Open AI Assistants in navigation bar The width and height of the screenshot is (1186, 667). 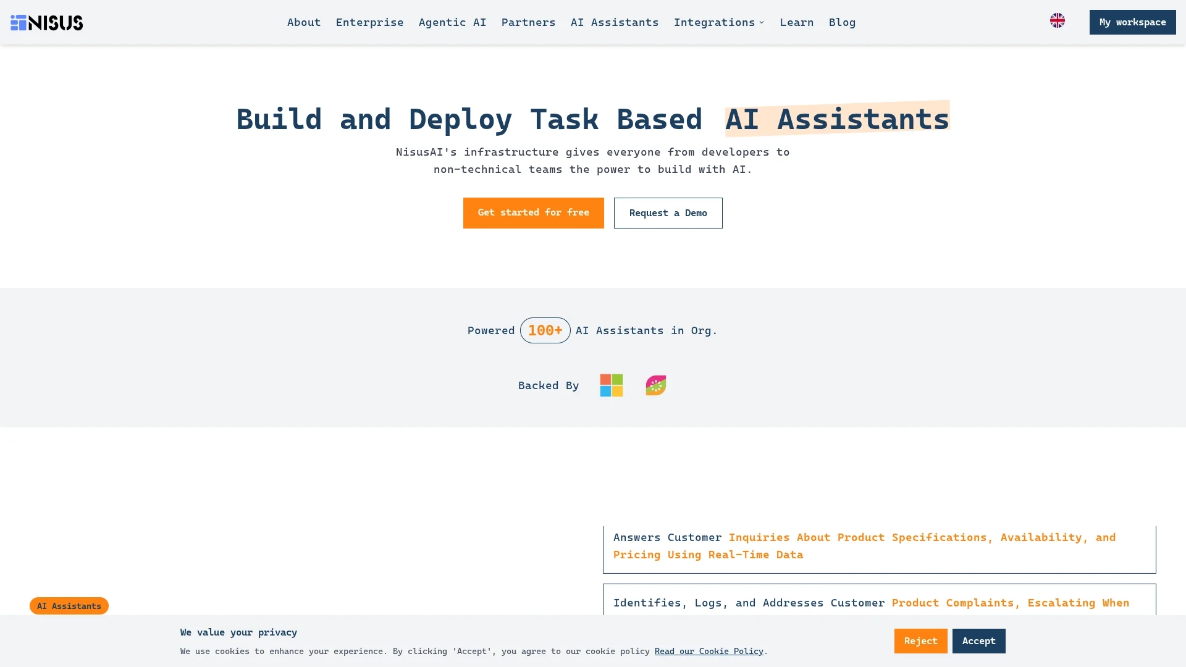[615, 22]
